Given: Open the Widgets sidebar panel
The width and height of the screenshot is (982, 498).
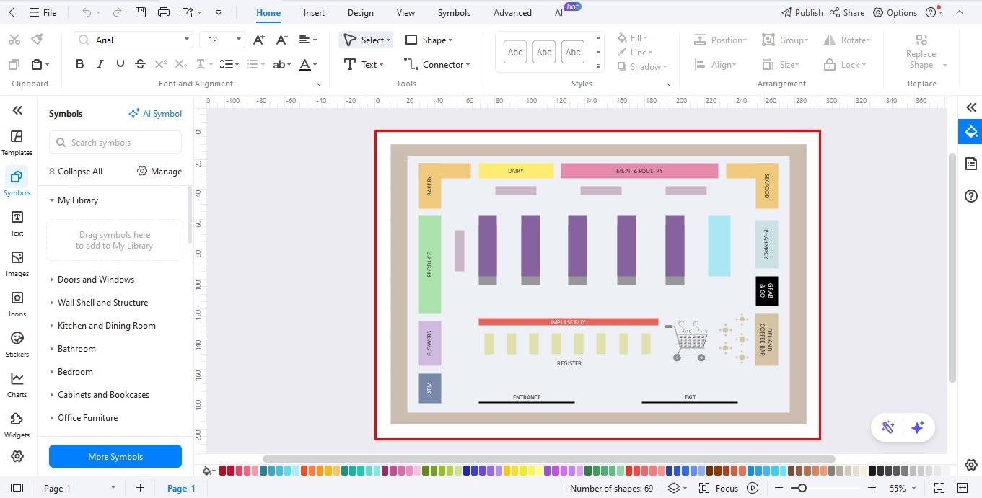Looking at the screenshot, I should [17, 425].
